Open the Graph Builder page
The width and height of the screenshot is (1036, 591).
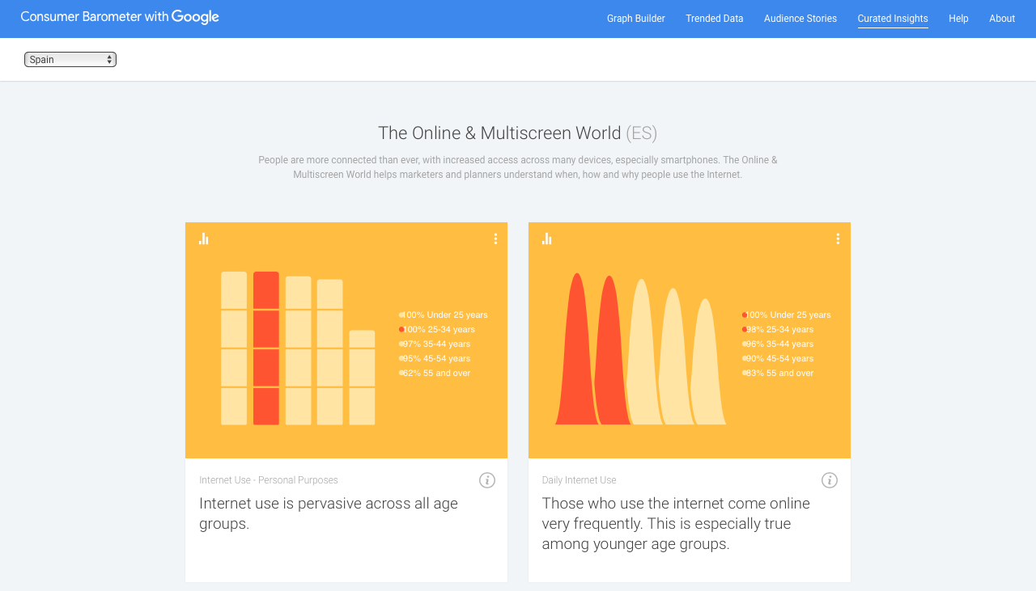point(635,18)
